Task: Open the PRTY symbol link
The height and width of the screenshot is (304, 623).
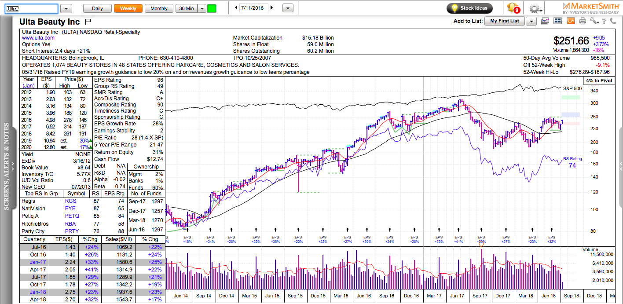Action: (x=72, y=231)
